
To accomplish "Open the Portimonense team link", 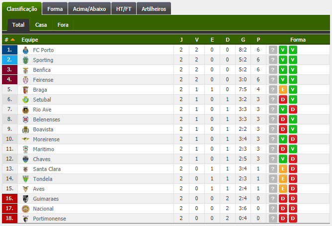I will pyautogui.click(x=49, y=219).
